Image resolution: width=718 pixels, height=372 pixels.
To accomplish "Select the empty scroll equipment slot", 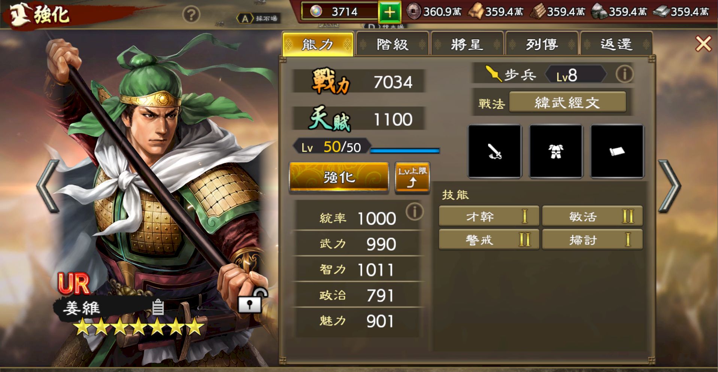I will [x=617, y=151].
